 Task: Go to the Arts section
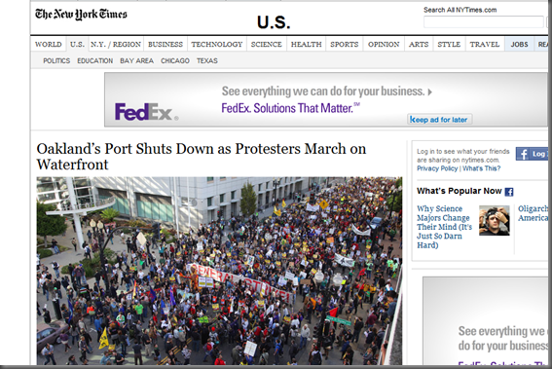[x=419, y=45]
